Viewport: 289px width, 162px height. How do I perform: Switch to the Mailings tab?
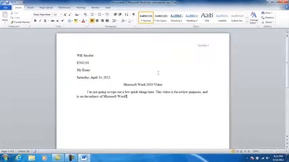point(81,8)
